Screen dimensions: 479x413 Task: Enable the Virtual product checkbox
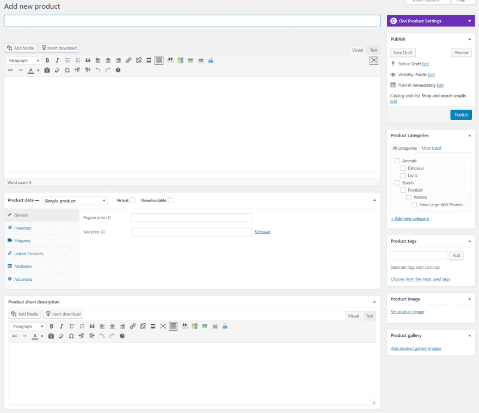click(x=132, y=200)
